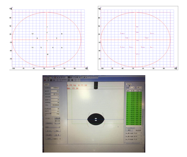Select measurement point 10 on left chart
The image size is (187, 157).
pos(47,54)
